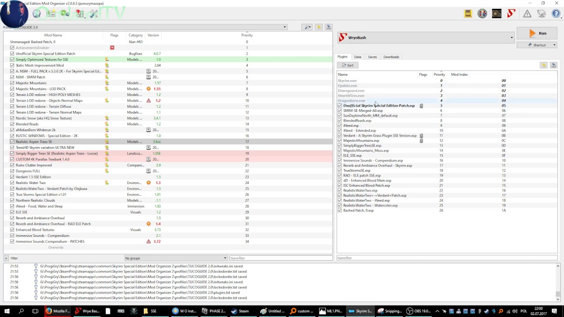
Task: Open OBS from the taskbar
Action: 419,311
